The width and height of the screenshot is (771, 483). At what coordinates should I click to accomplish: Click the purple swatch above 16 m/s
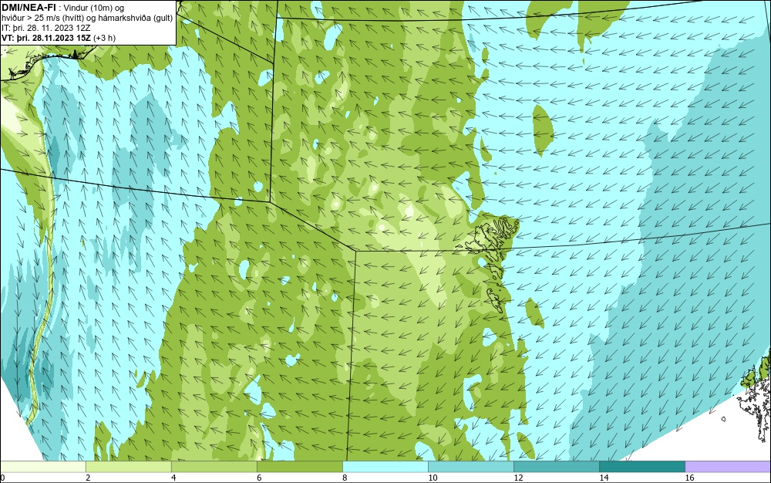(x=728, y=466)
